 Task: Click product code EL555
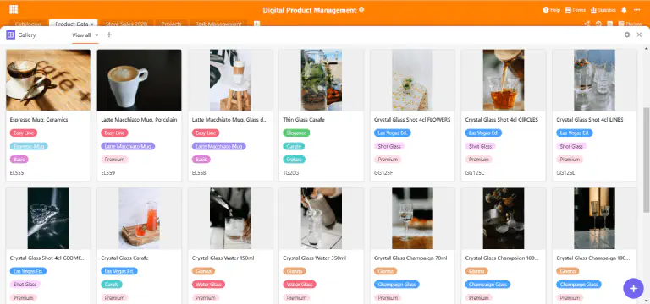[x=17, y=173]
